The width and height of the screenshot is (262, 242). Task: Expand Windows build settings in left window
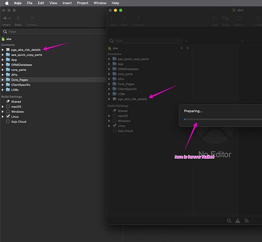click(x=3, y=112)
